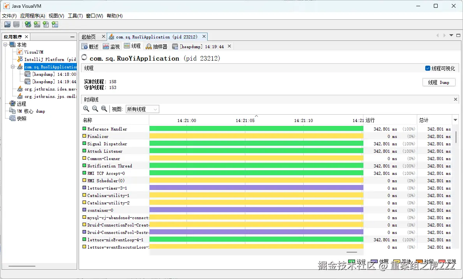Sort by the 名称 column header

115,120
